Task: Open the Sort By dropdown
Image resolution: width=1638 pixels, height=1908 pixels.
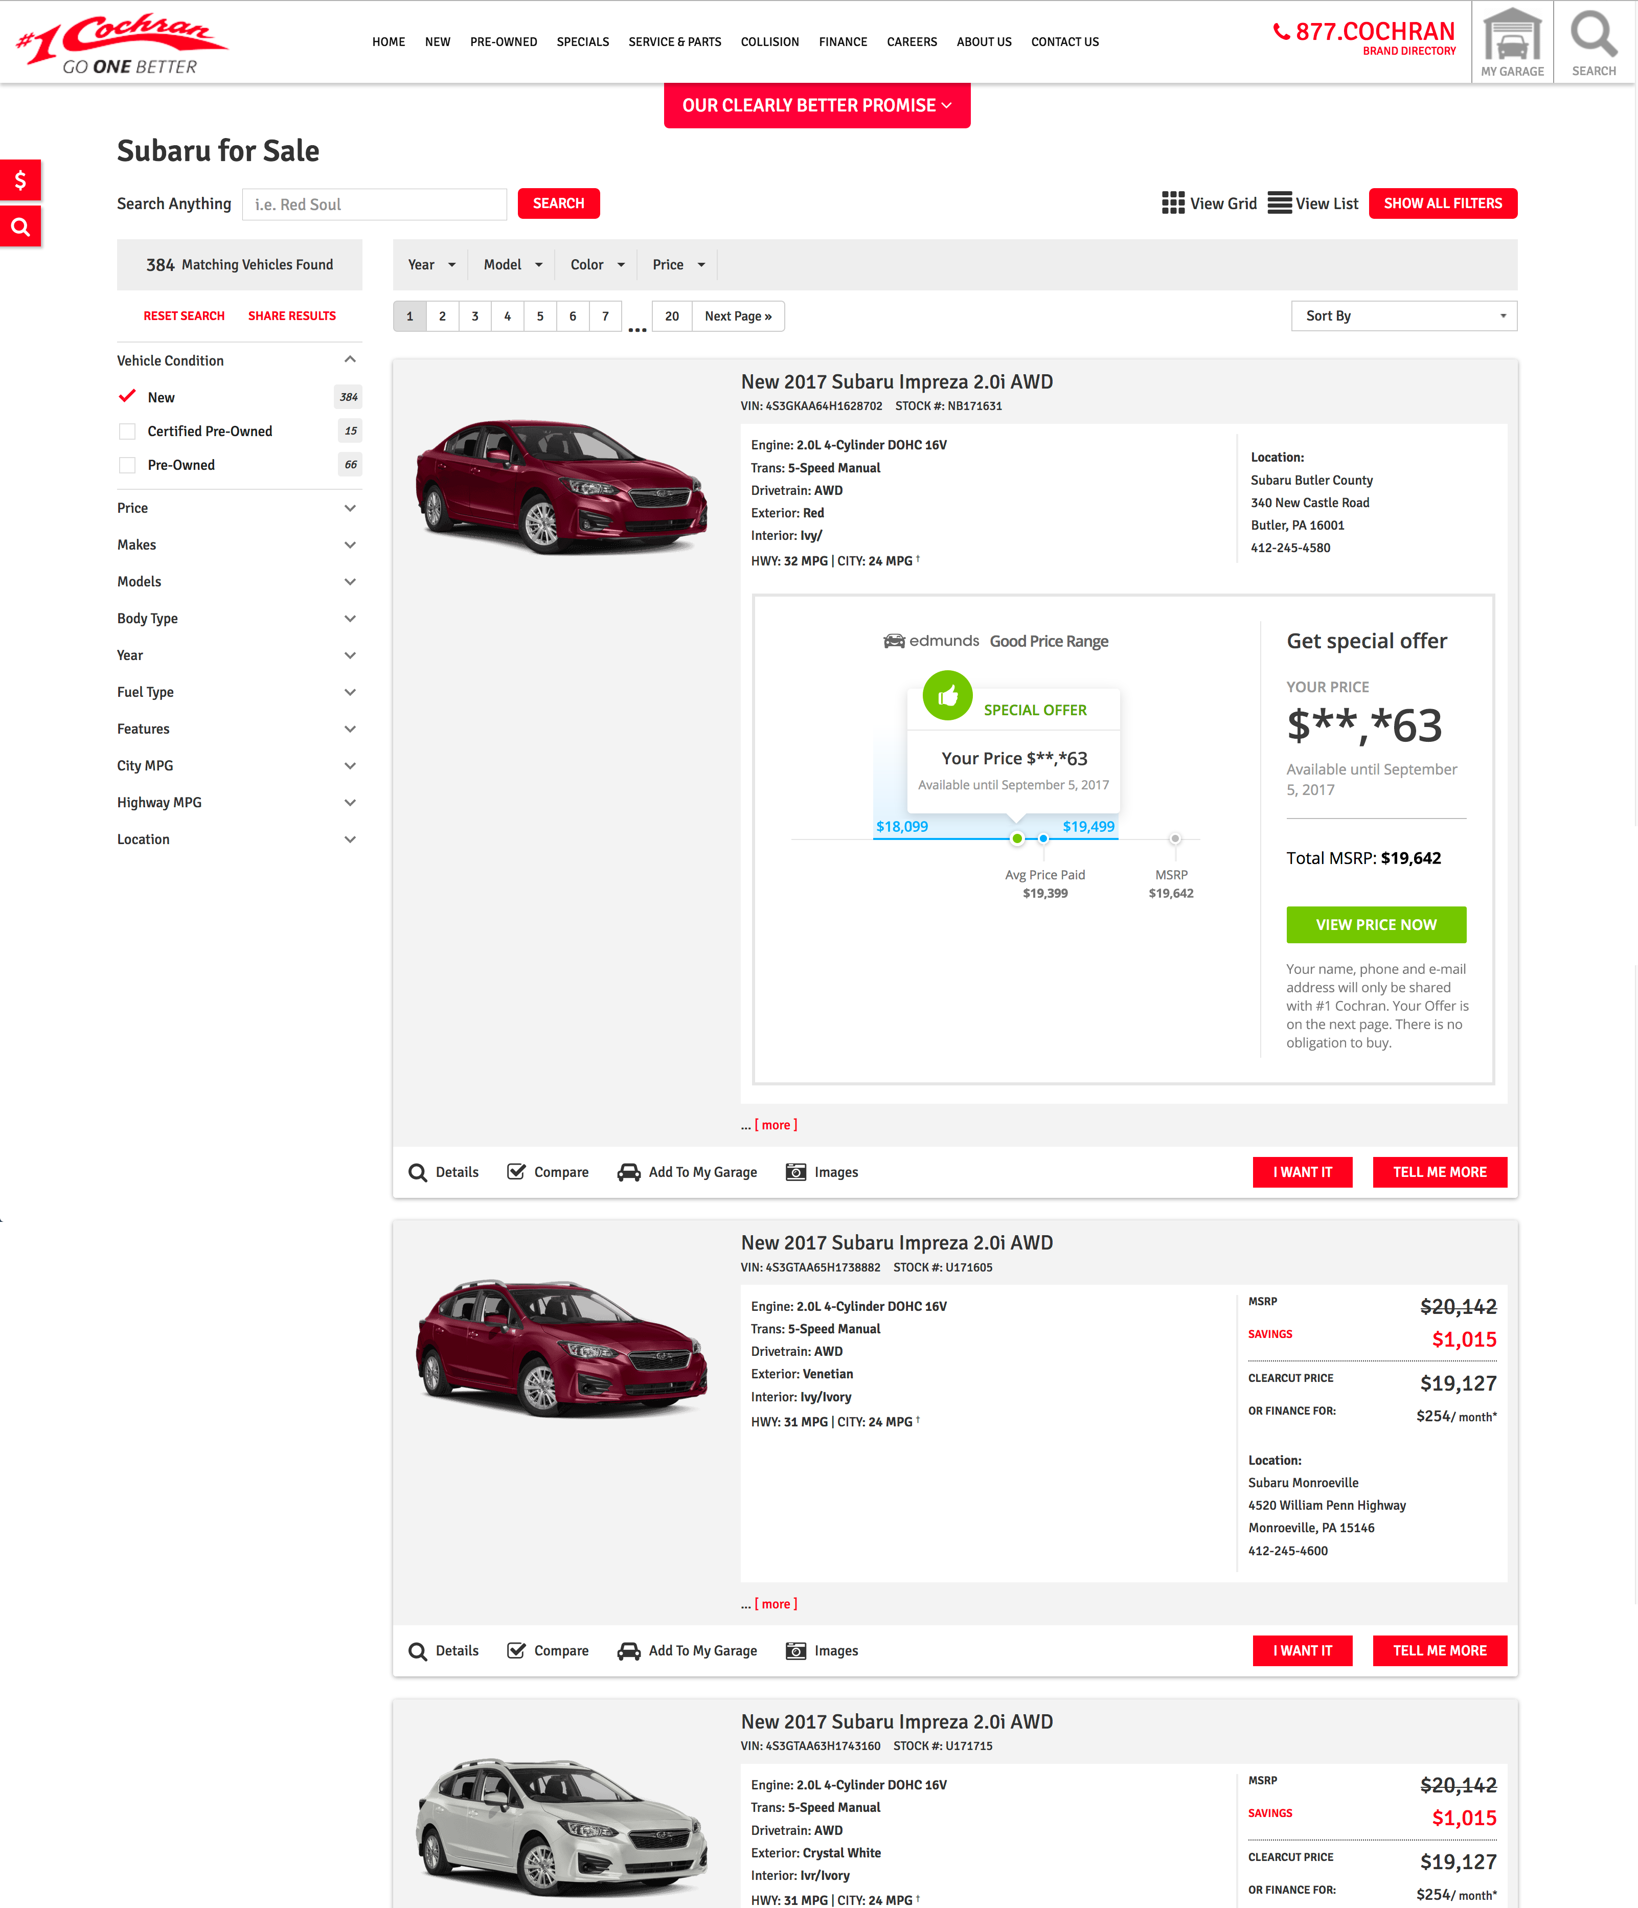Action: tap(1403, 316)
